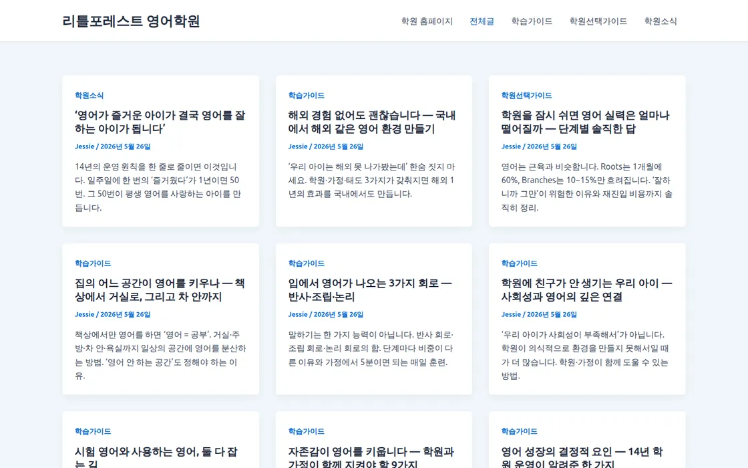Open the 리틀포레스트 영어학원 site title
This screenshot has height=468, width=748.
[131, 21]
